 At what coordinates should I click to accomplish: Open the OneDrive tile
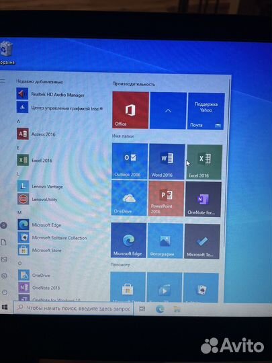coord(129,198)
